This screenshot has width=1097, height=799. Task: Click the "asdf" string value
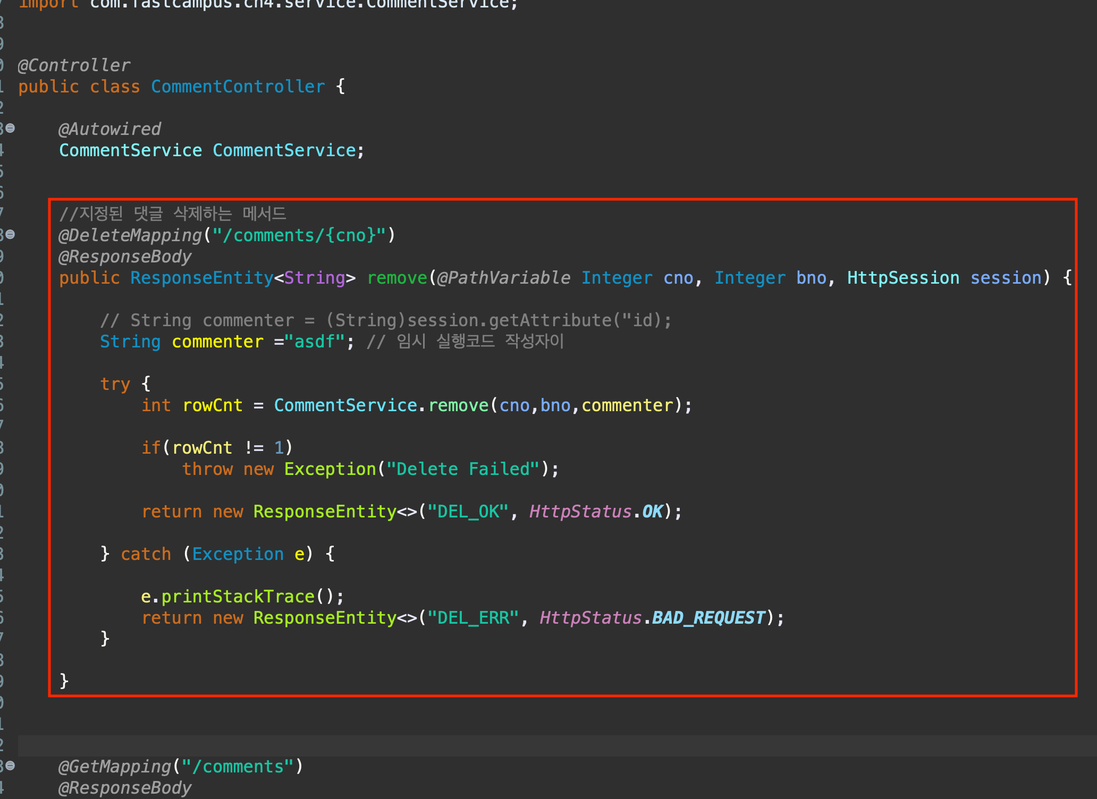pos(315,342)
